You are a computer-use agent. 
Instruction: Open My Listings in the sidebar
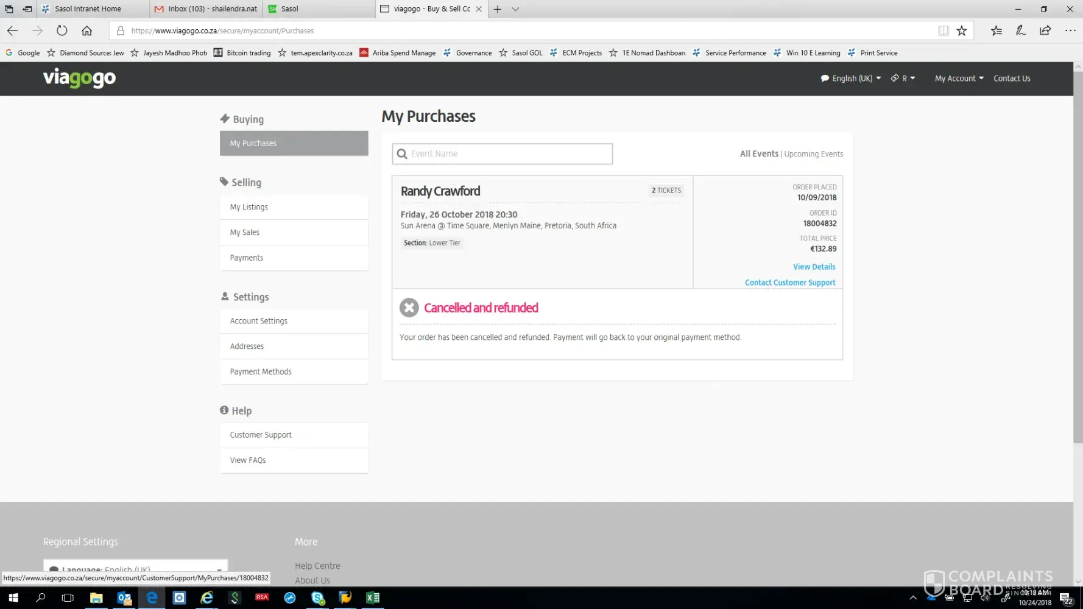(x=294, y=207)
